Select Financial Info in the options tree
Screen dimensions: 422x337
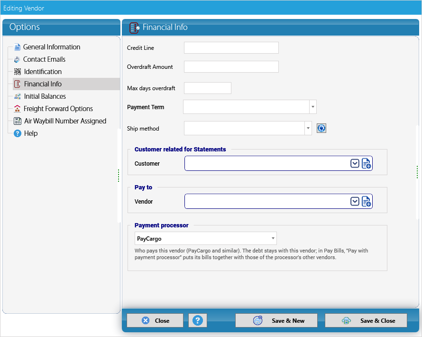(43, 84)
